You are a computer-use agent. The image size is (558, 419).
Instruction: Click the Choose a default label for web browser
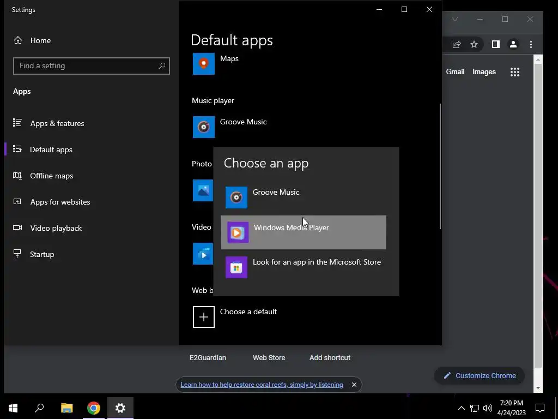tap(248, 312)
